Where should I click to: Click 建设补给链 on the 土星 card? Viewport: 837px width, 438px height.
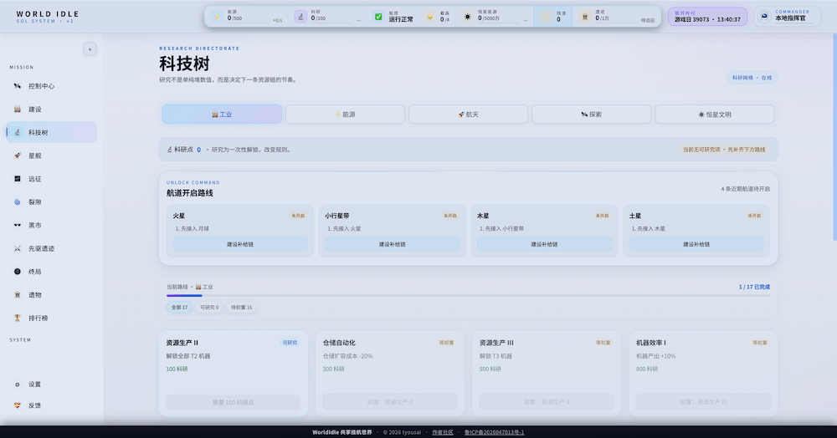click(x=696, y=244)
